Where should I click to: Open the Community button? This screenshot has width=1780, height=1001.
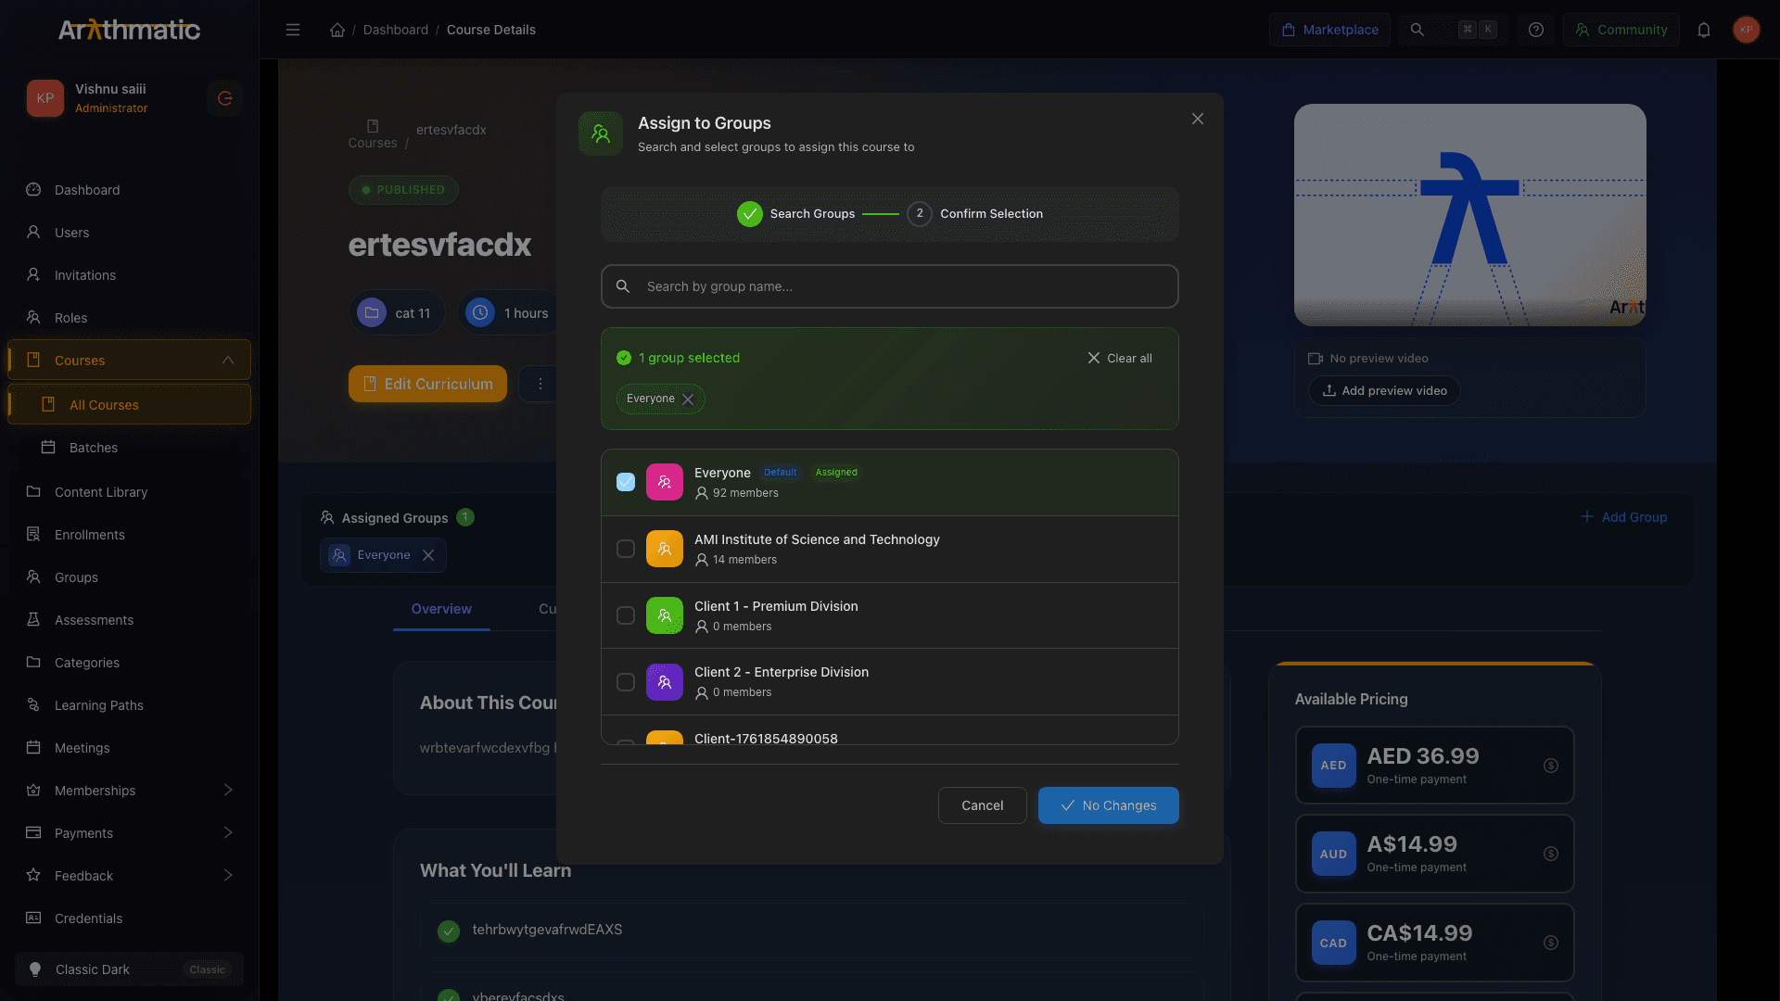coord(1621,30)
